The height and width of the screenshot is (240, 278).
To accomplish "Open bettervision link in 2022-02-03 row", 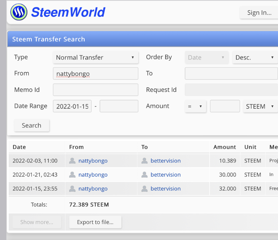I will [x=166, y=161].
